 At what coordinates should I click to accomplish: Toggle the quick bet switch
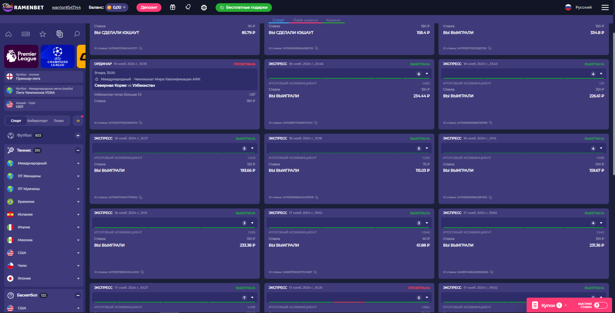[601, 305]
